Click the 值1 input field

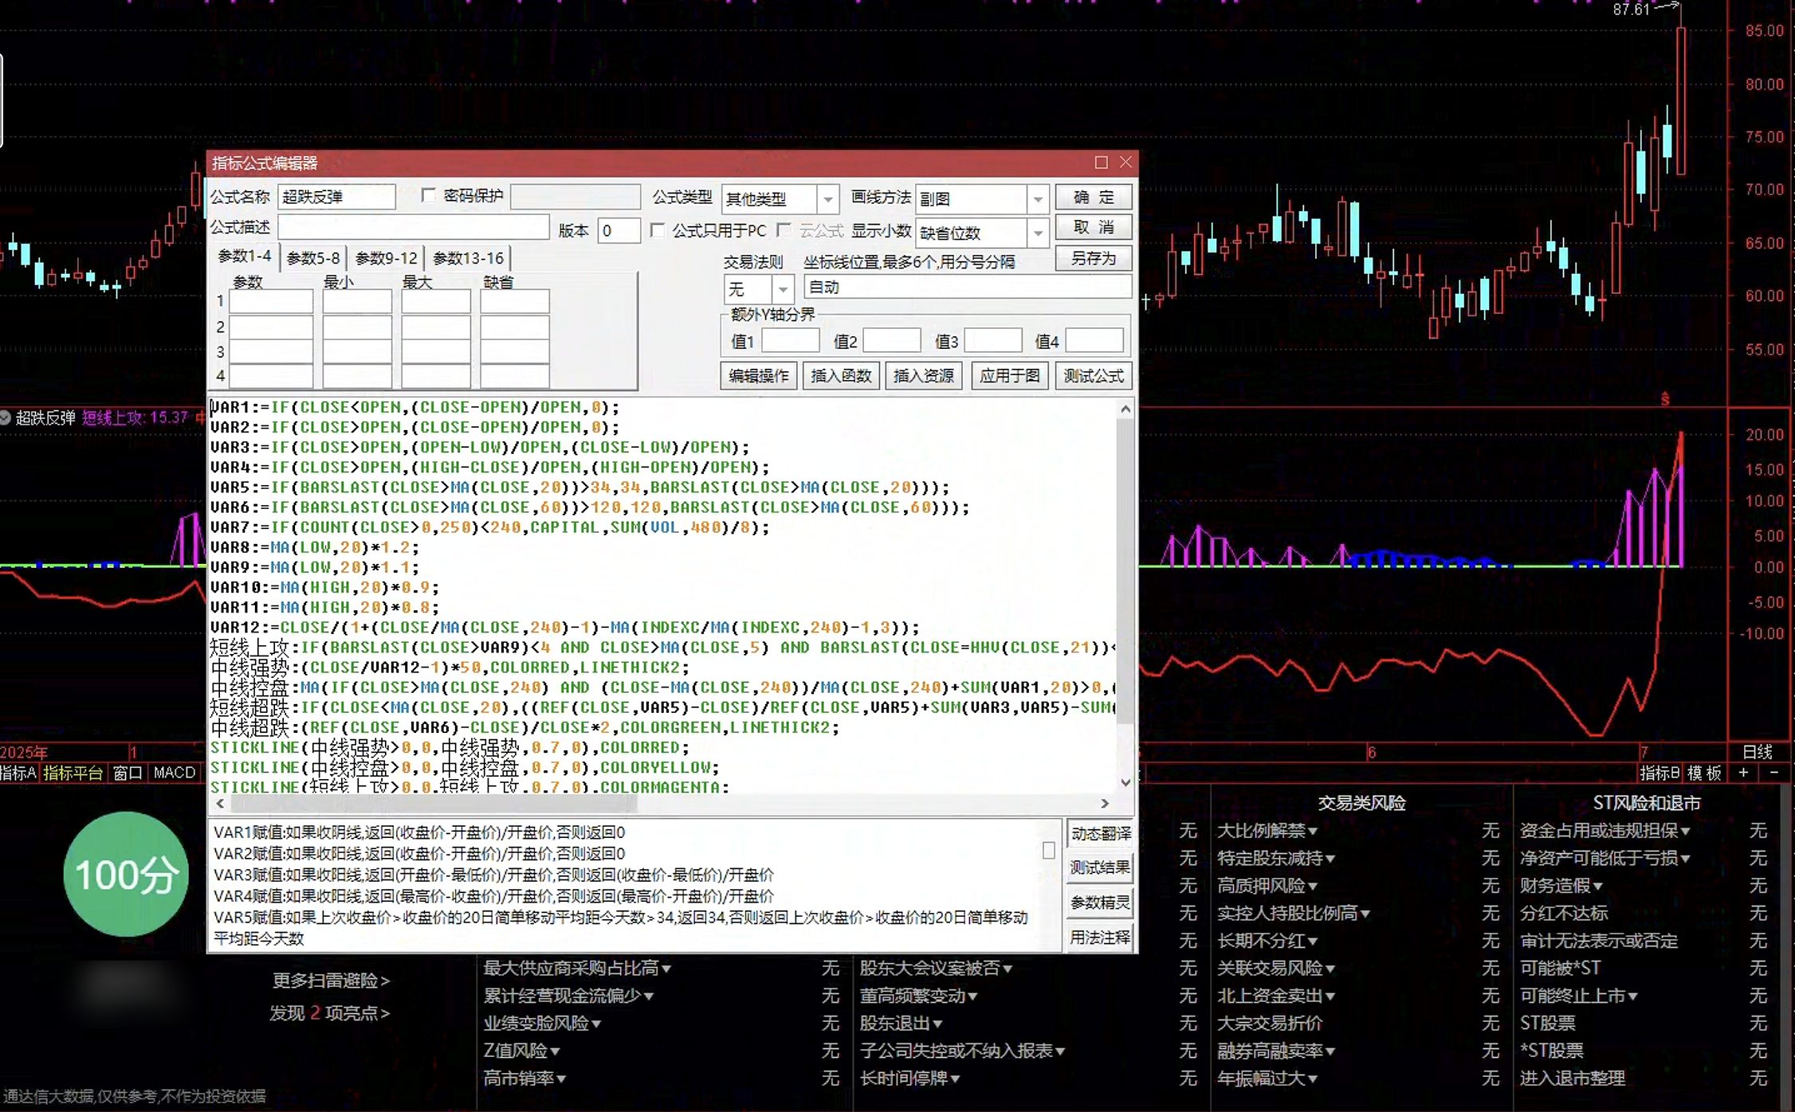click(x=790, y=341)
